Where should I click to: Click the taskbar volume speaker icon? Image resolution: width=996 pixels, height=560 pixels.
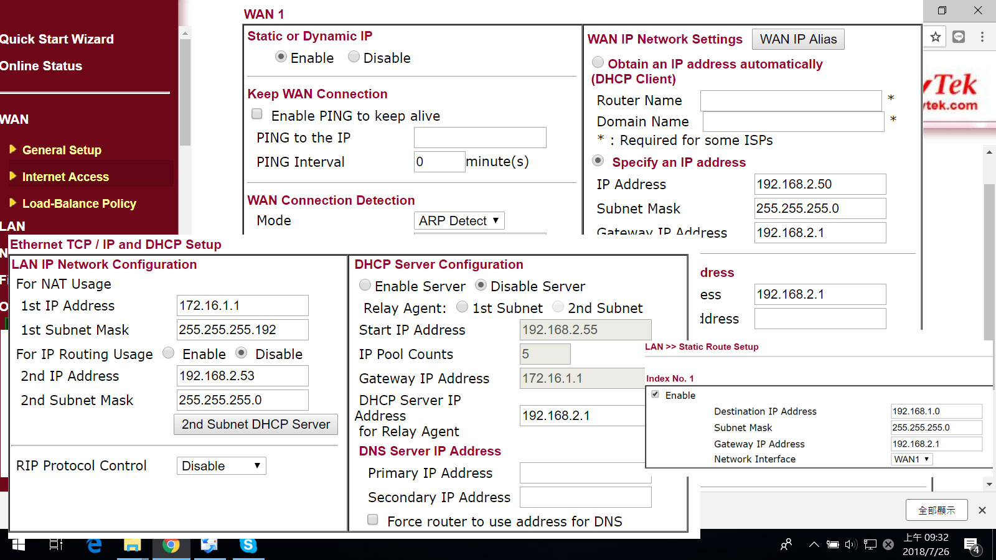click(x=850, y=545)
